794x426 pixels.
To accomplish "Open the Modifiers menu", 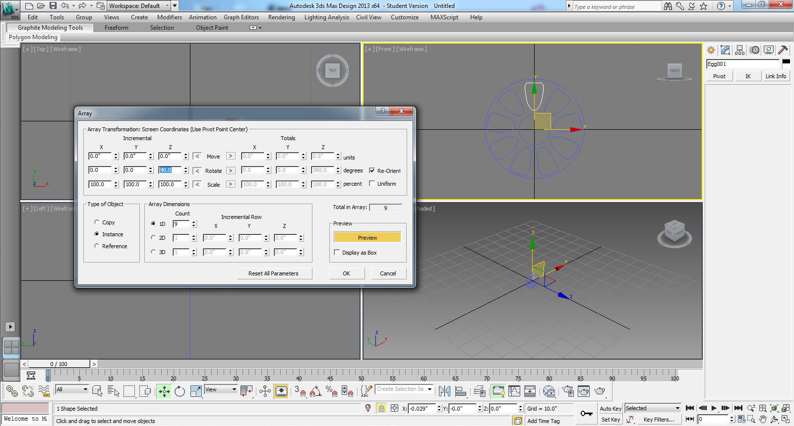I will point(170,17).
